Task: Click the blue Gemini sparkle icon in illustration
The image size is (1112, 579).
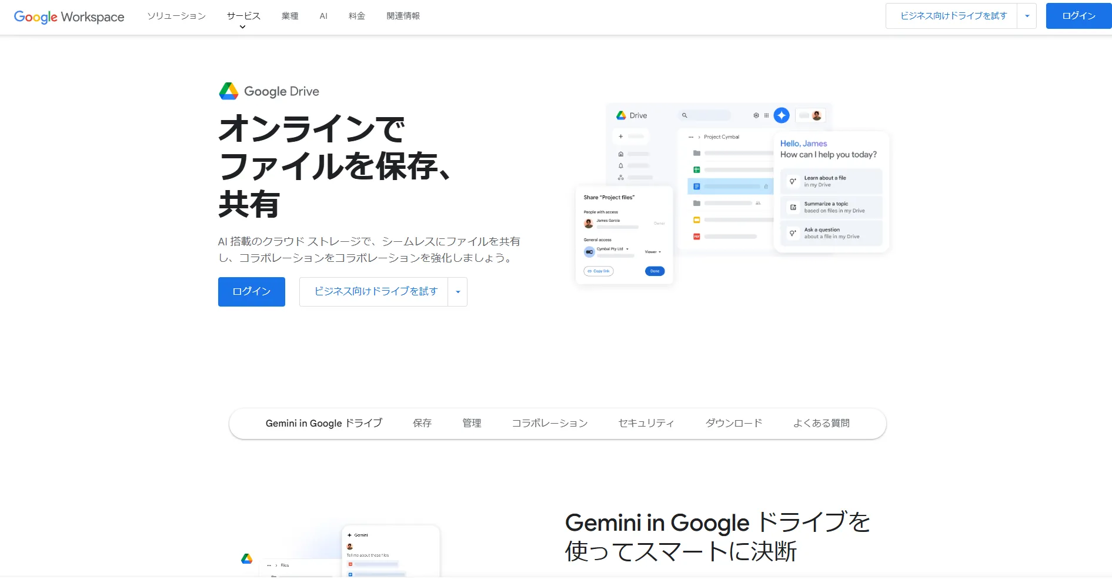Action: coord(782,115)
